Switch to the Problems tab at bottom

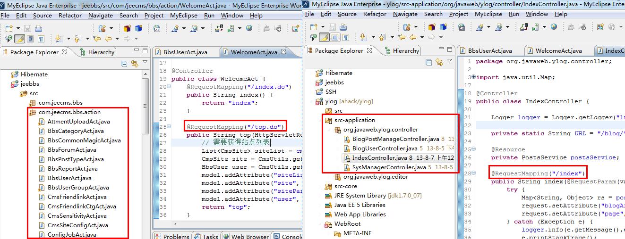tap(176, 236)
